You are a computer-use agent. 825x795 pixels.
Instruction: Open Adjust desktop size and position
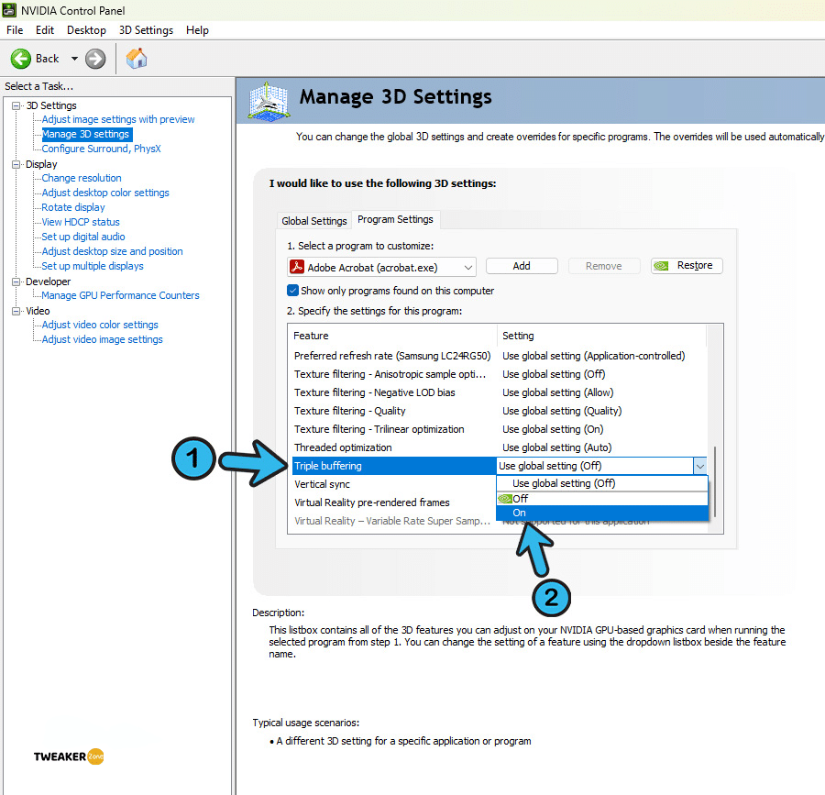click(112, 251)
